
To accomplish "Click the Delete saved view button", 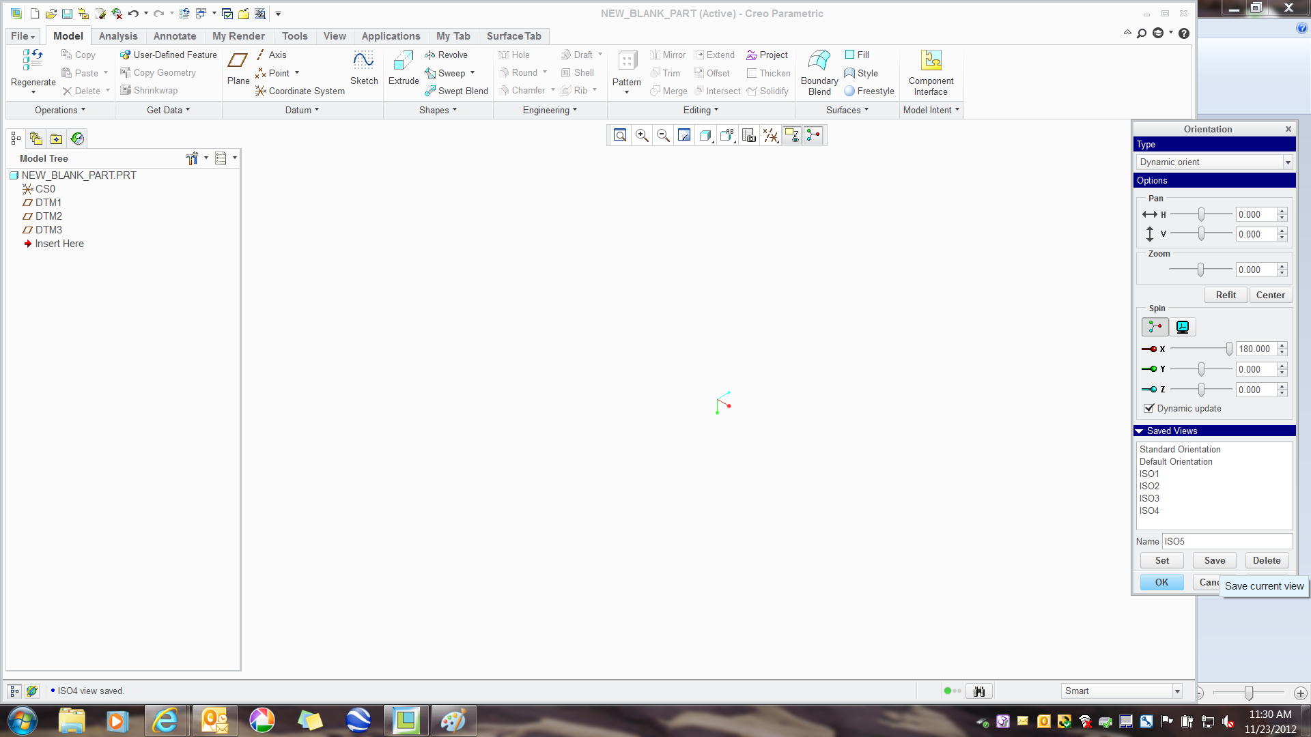I will coord(1267,560).
